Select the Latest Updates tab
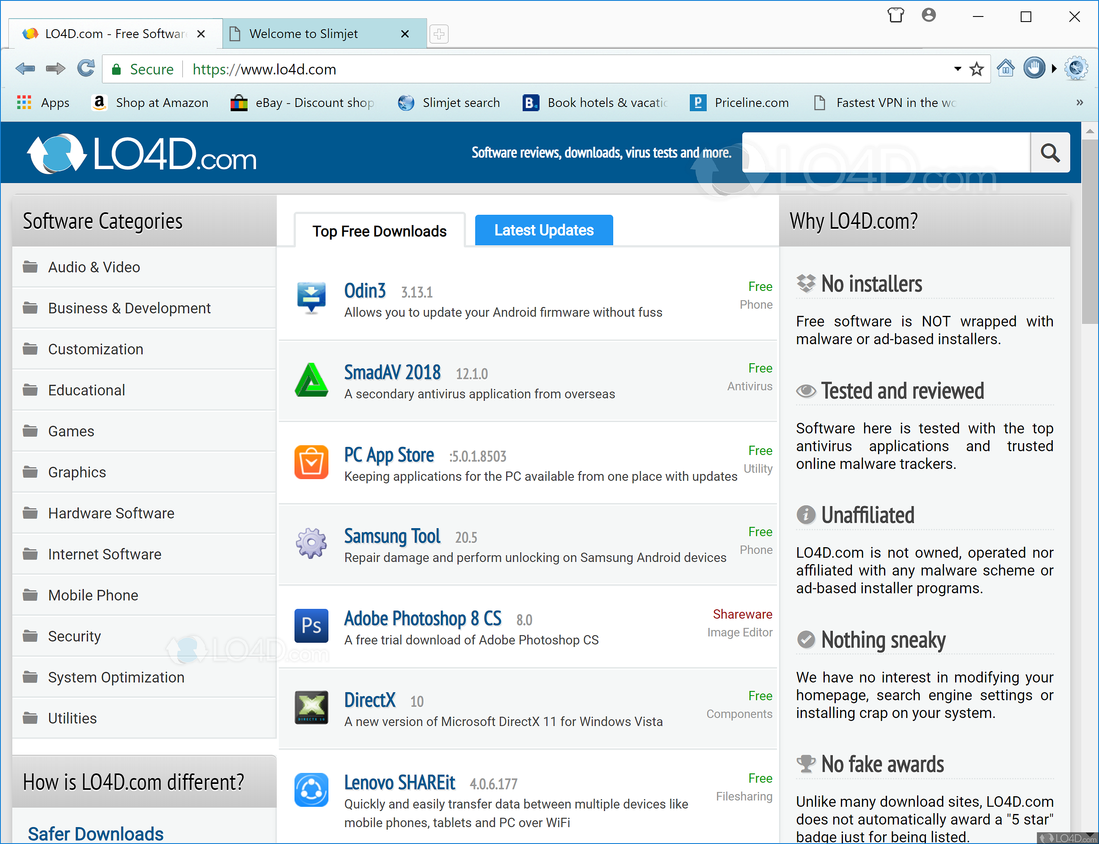 [543, 230]
